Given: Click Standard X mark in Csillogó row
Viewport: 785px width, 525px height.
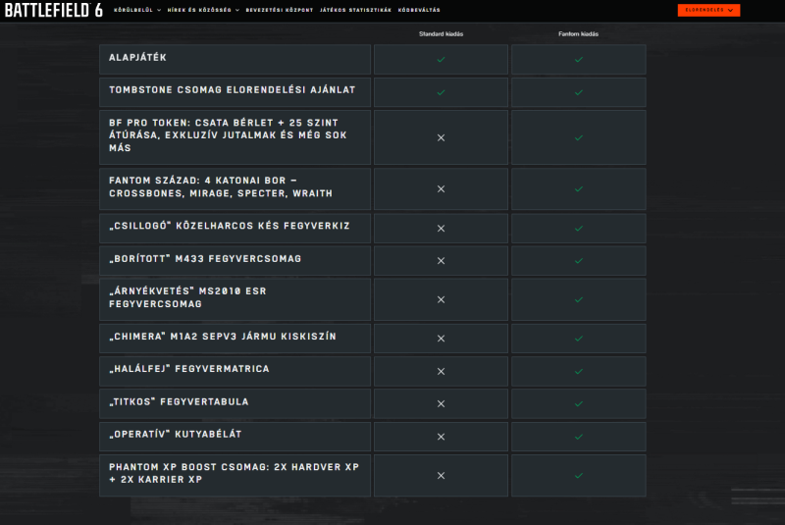Looking at the screenshot, I should (441, 229).
